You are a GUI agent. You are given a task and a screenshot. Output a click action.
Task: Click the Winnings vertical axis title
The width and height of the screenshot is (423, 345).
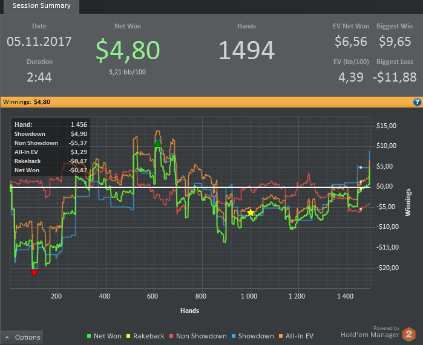(408, 202)
